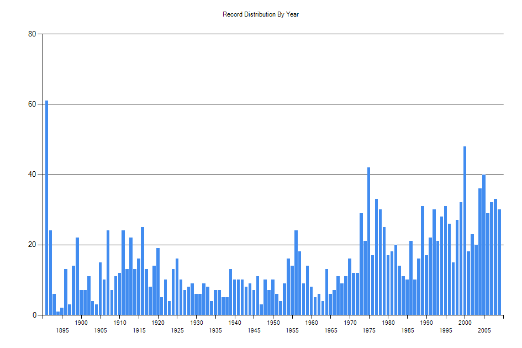Screen dimensions: 522x348
Task: Click the x-axis label 1900
Action: click(x=81, y=323)
